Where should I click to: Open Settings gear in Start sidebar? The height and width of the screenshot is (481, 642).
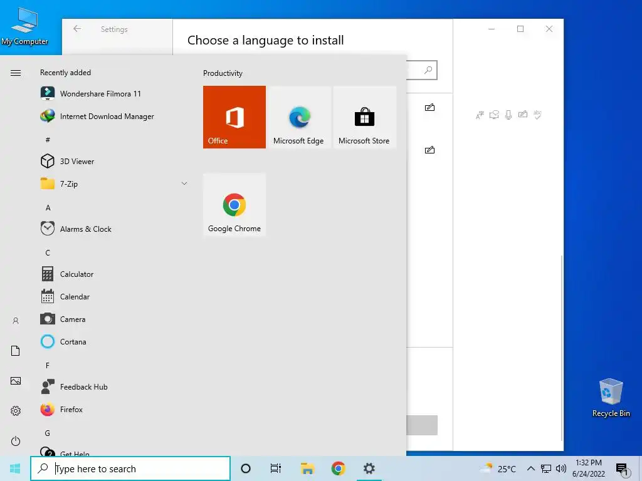click(x=16, y=411)
